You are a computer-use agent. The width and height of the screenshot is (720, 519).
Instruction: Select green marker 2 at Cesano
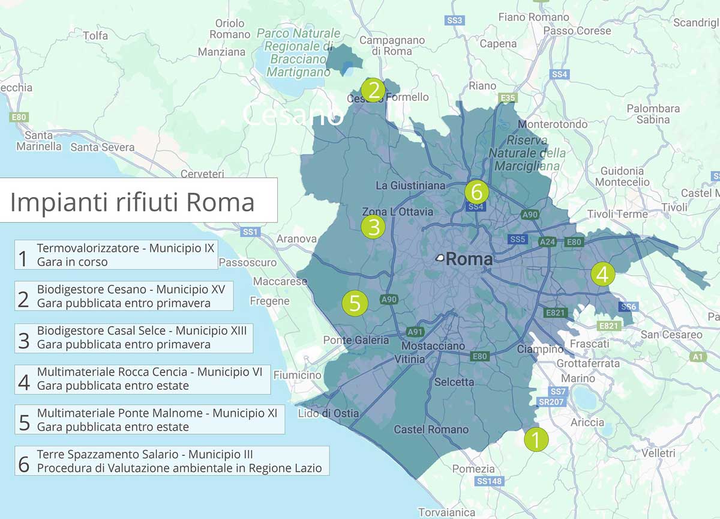tap(373, 90)
